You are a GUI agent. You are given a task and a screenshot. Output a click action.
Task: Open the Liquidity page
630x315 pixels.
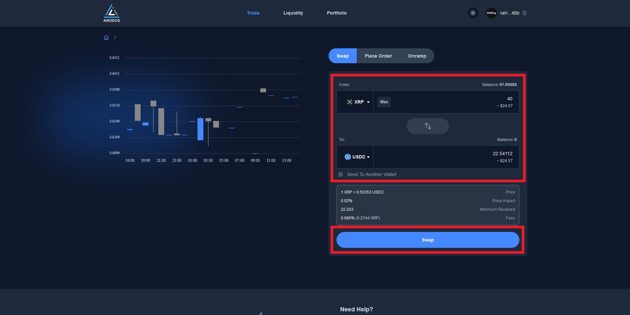(x=293, y=13)
